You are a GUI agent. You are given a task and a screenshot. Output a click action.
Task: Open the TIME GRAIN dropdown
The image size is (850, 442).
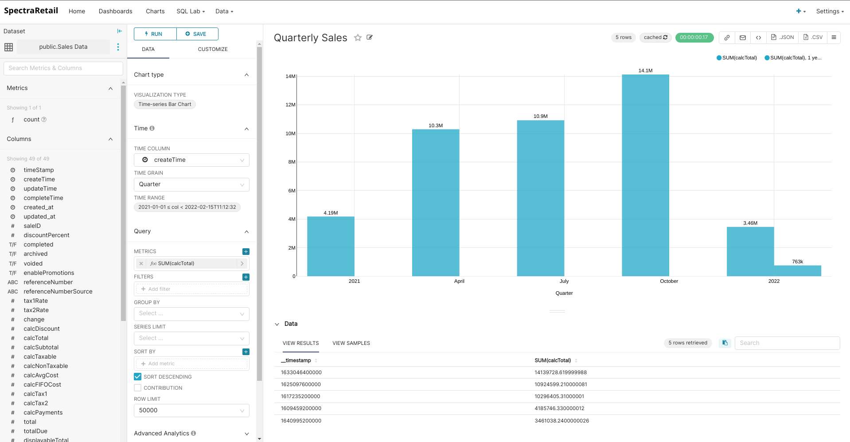coord(191,184)
